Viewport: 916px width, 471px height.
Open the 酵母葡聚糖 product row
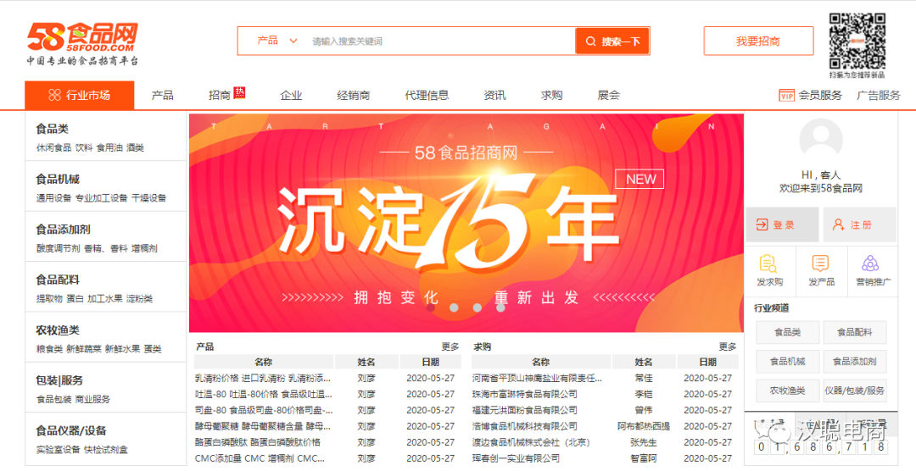[x=327, y=426]
